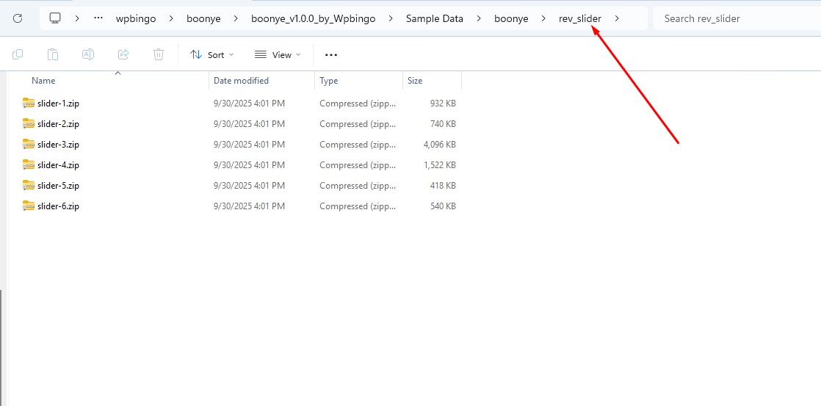
Task: Open the Sort dropdown
Action: 211,54
